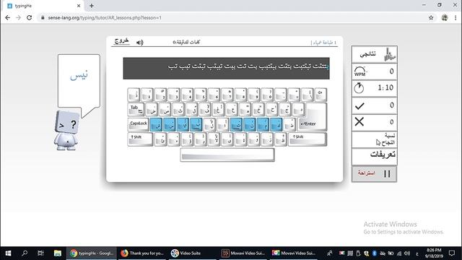Image resolution: width=462 pixels, height=260 pixels.
Task: Switch to typingHe Chrome taskbar item
Action: [x=92, y=253]
